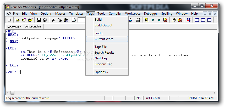Toggle a bookmark with the yellow binary page icon
225x108 pixels.
tap(146, 20)
